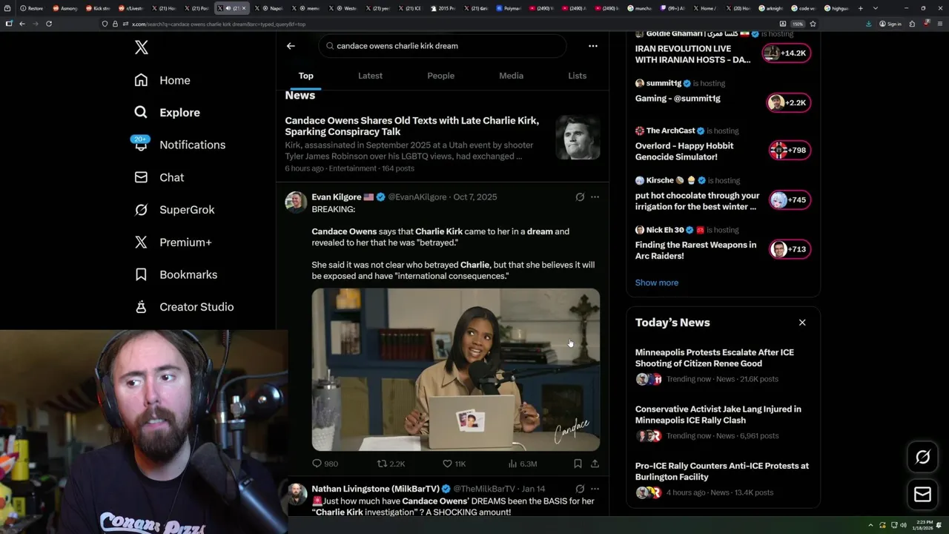949x534 pixels.
Task: Click the back arrow beside search box
Action: [x=291, y=46]
